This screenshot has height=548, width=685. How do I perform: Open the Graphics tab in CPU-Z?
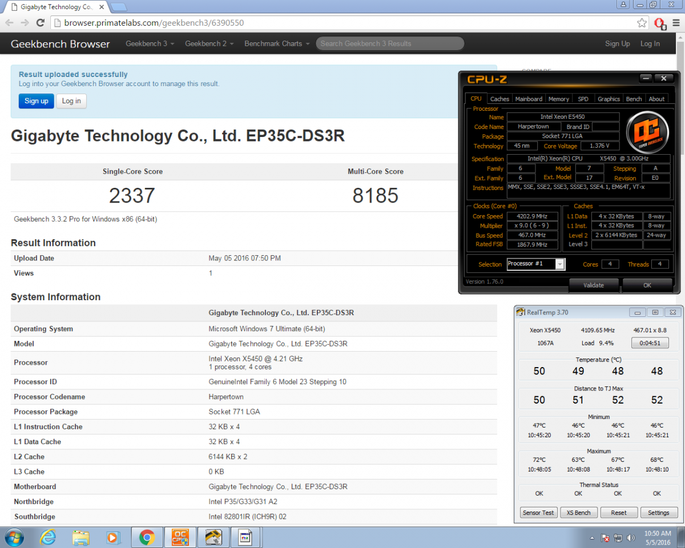pos(609,99)
